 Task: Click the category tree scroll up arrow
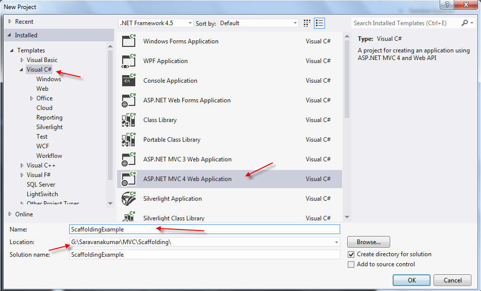111,46
